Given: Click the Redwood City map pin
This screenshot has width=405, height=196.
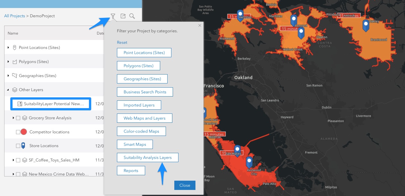Looking at the screenshot, I should [249, 162].
